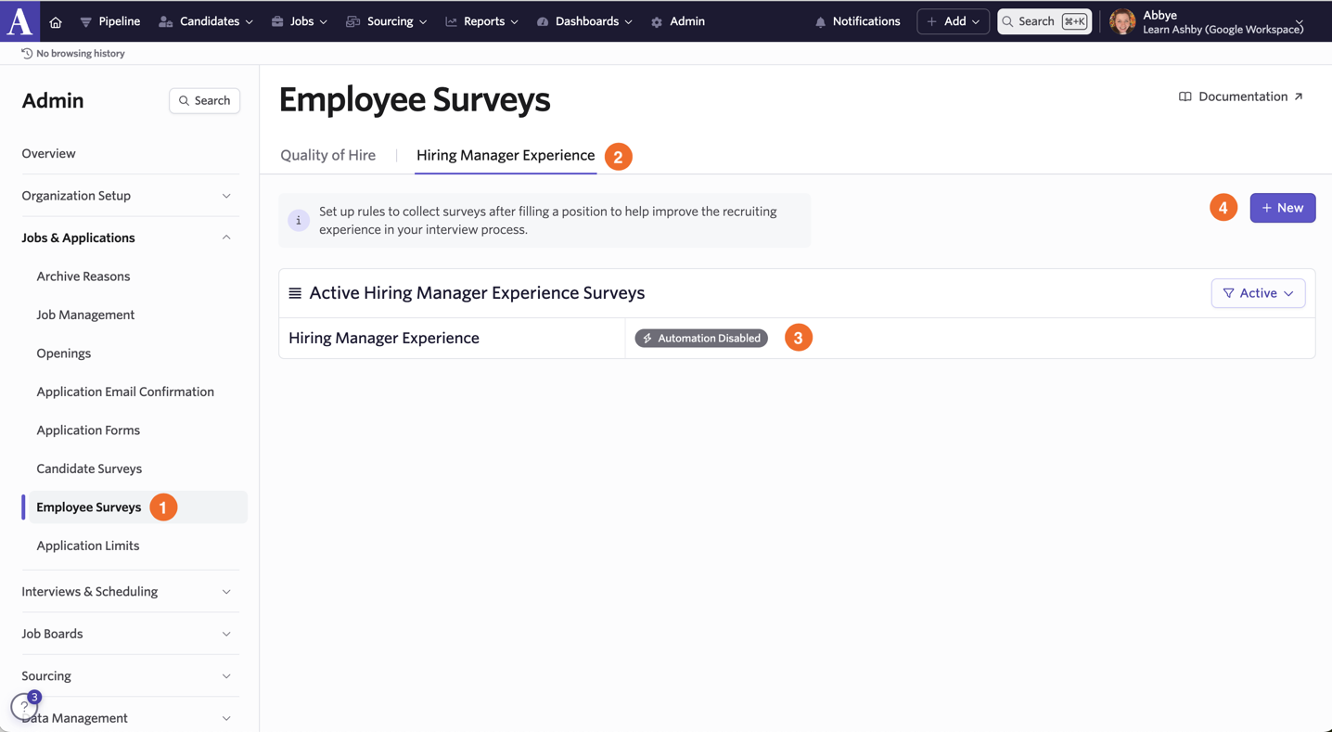Expand Interviews & Scheduling section
Screen dimensions: 1332x732
(130, 592)
